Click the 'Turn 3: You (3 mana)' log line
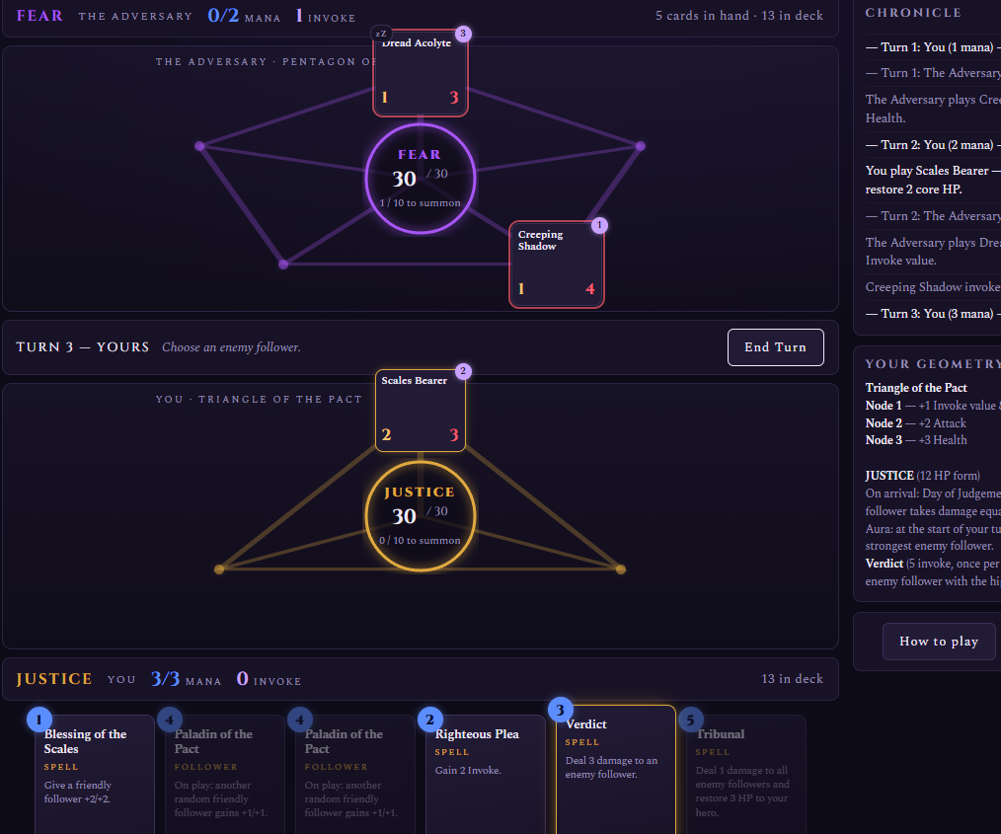1001x834 pixels. tap(933, 313)
